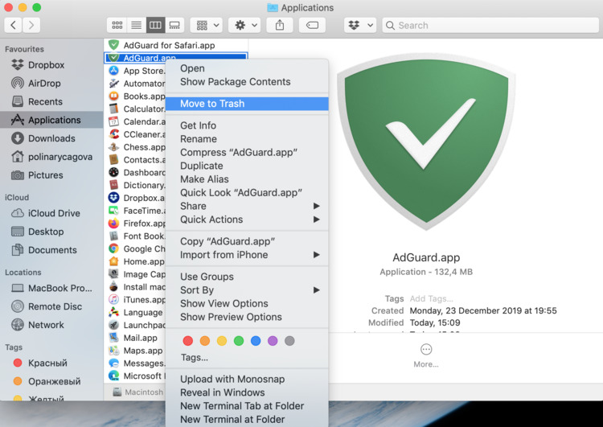This screenshot has height=427, width=603.
Task: Toggle Use Groups in context menu
Action: coord(247,277)
